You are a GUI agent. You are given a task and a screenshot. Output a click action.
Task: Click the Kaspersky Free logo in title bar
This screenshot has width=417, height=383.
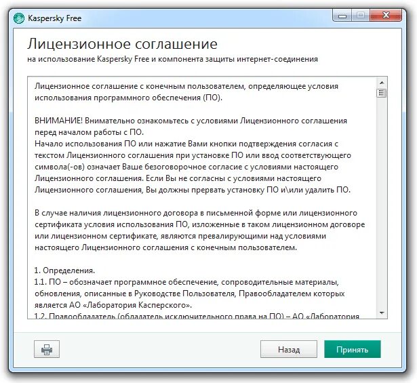tap(19, 18)
